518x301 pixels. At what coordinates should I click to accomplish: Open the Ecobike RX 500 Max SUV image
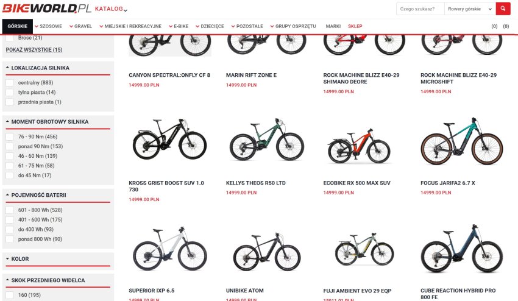coord(359,146)
